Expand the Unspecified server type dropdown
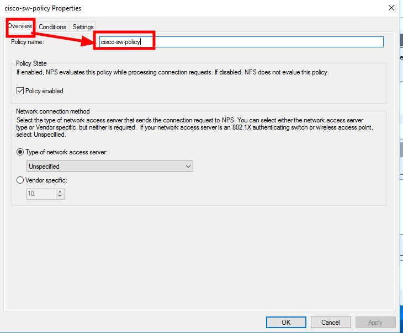The height and width of the screenshot is (333, 403). coord(110,166)
